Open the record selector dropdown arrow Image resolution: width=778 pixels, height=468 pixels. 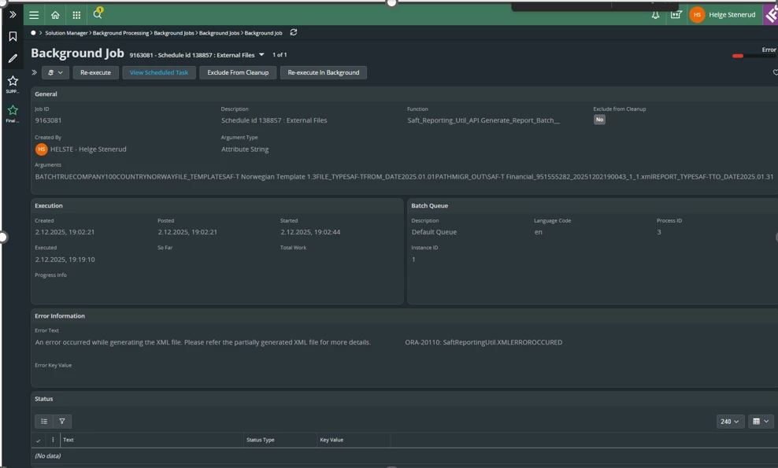click(x=261, y=54)
